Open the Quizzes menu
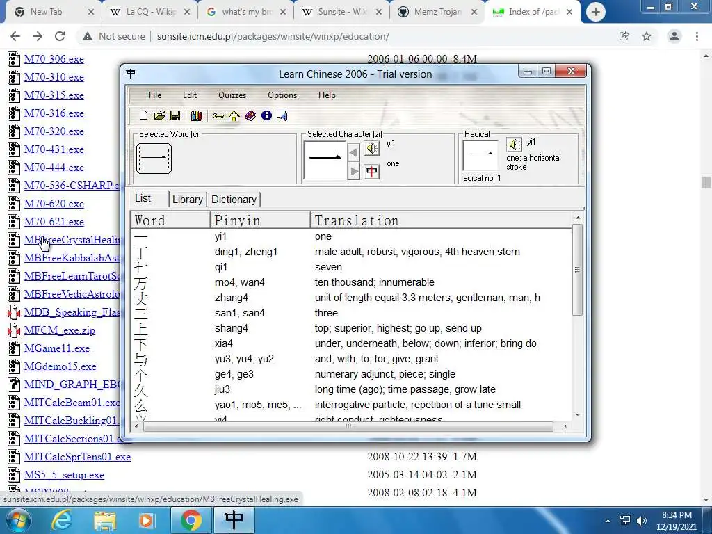This screenshot has width=712, height=534. coord(232,95)
